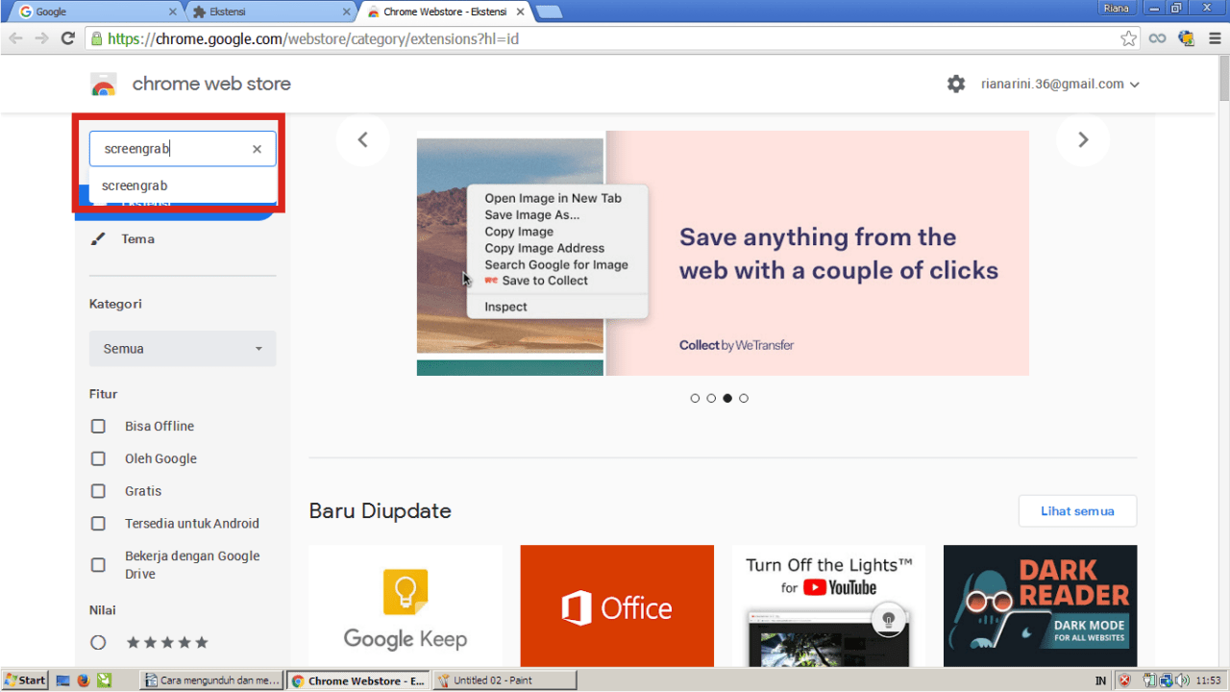Image resolution: width=1230 pixels, height=692 pixels.
Task: Click the power plug tray icon
Action: pyautogui.click(x=1149, y=680)
